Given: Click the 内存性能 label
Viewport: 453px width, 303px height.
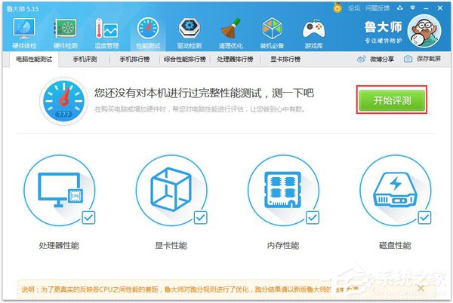Looking at the screenshot, I should tap(283, 246).
